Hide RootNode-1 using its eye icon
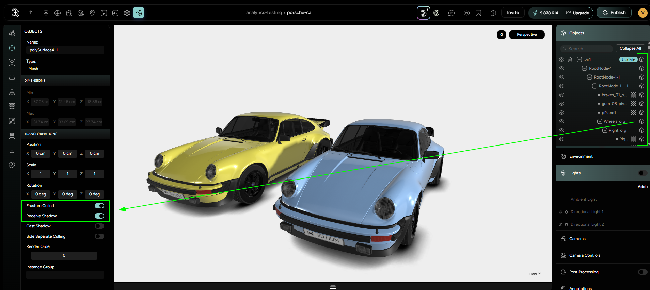Image resolution: width=650 pixels, height=290 pixels. point(561,68)
